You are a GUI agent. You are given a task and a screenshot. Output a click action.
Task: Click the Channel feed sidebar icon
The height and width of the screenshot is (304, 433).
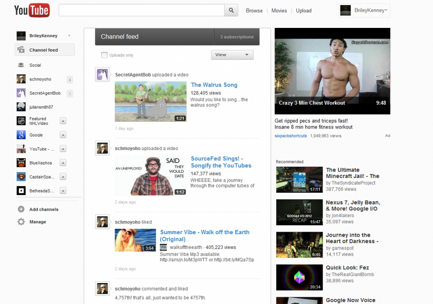point(21,50)
